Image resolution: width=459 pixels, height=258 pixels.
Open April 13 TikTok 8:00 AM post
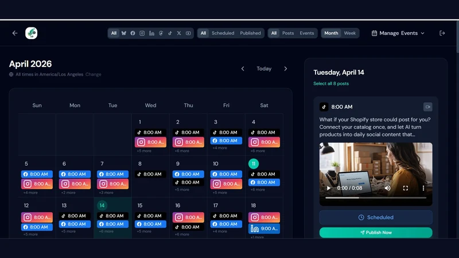click(x=75, y=216)
